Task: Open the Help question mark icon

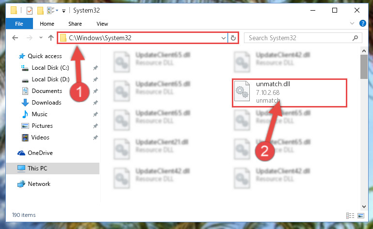Action: [x=362, y=23]
